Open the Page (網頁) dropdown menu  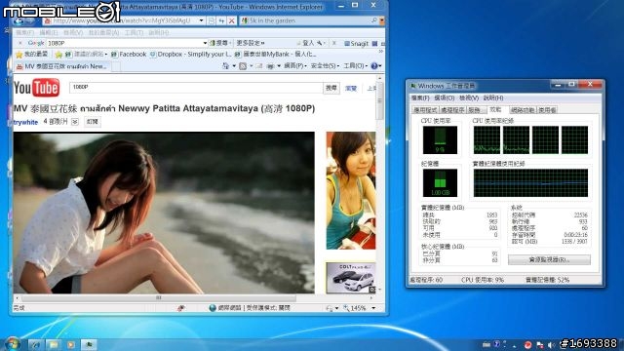point(295,66)
